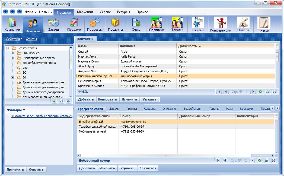Print the communications grid
The height and width of the screenshot is (176, 284).
(274, 161)
